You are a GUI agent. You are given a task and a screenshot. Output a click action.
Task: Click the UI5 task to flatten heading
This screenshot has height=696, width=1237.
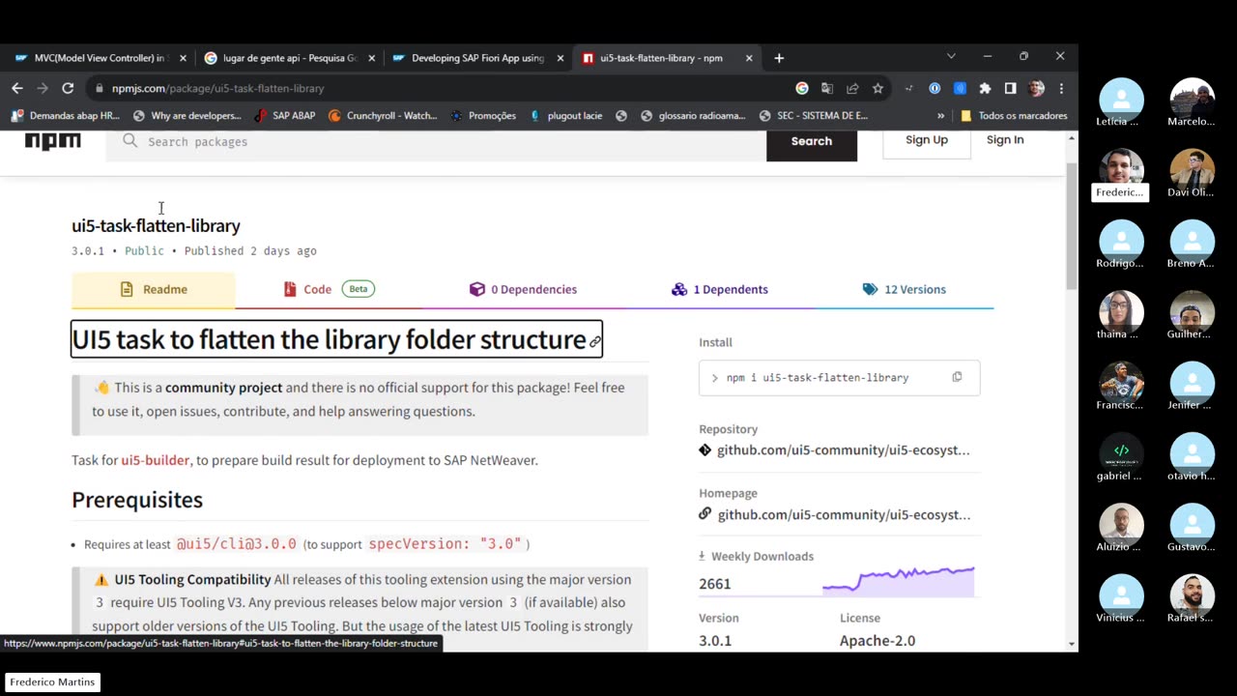329,339
